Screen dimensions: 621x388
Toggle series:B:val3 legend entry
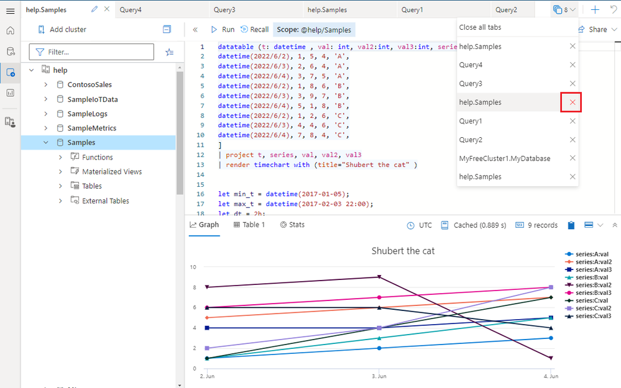coord(588,292)
